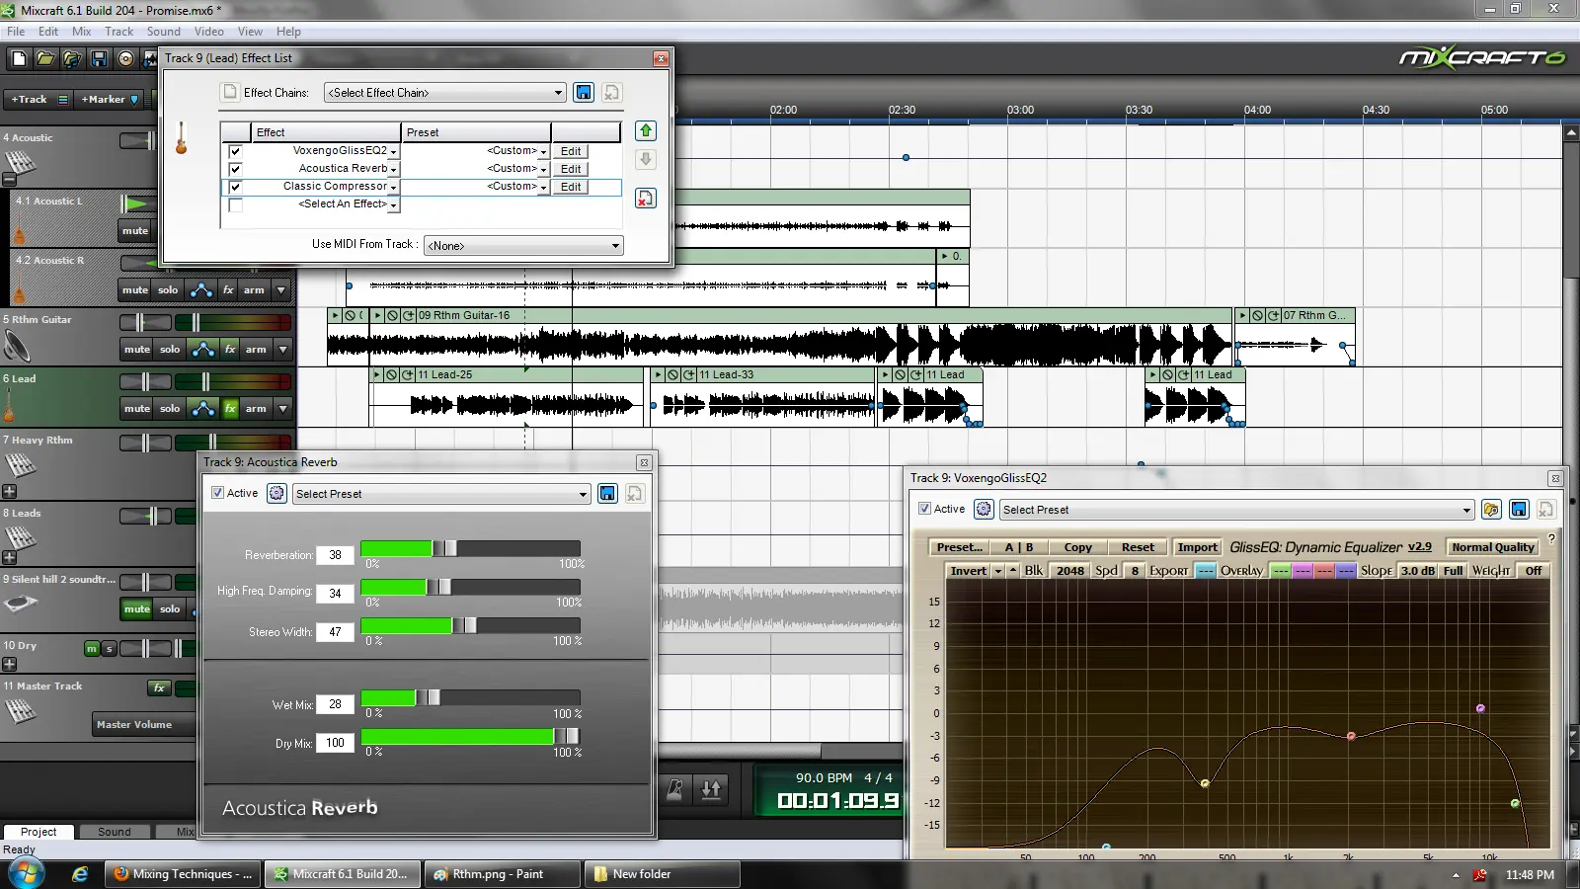Open Use MIDI From Track dropdown
This screenshot has height=889, width=1580.
(523, 246)
